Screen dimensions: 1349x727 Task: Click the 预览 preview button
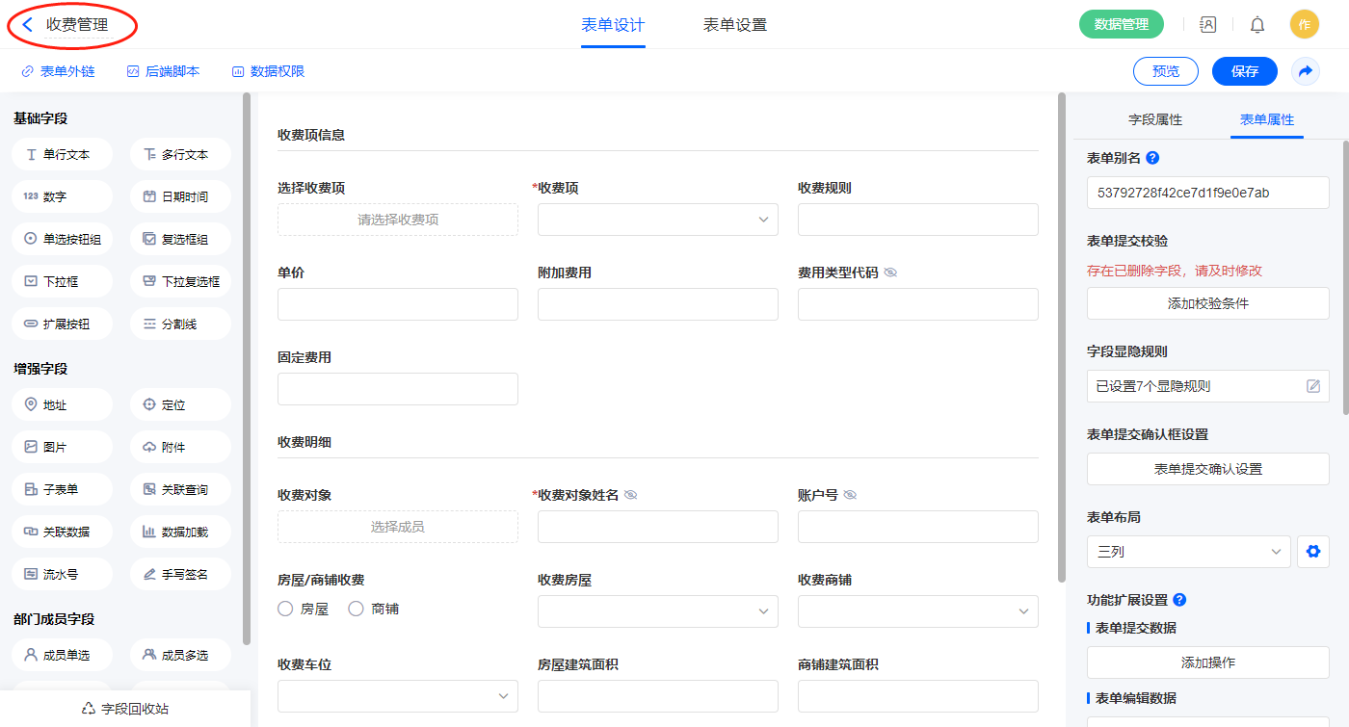coord(1166,71)
